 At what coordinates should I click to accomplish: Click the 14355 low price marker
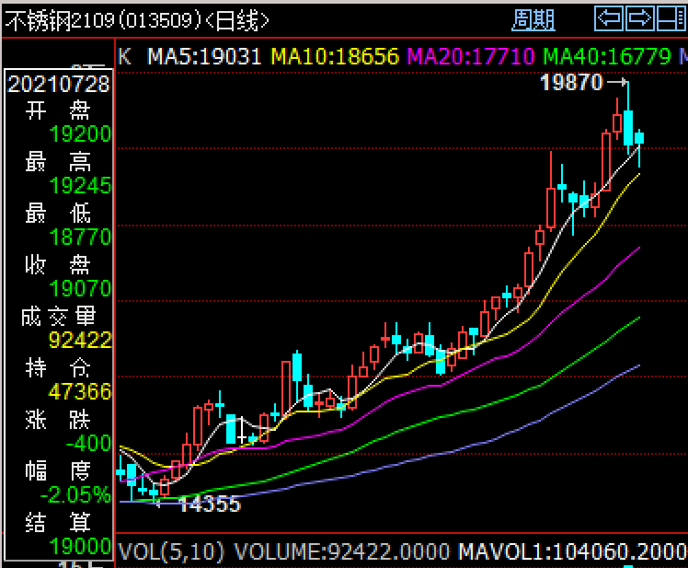211,504
